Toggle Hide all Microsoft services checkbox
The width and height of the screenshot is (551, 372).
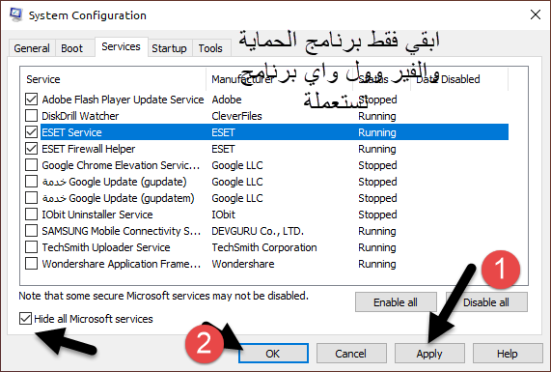coord(25,319)
